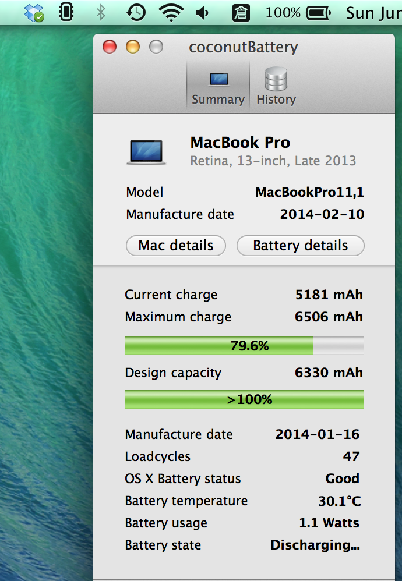The width and height of the screenshot is (402, 581).
Task: Click the 79.6% charge progress bar
Action: click(x=244, y=346)
